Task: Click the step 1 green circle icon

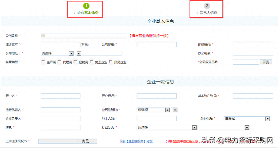Action: point(86,6)
